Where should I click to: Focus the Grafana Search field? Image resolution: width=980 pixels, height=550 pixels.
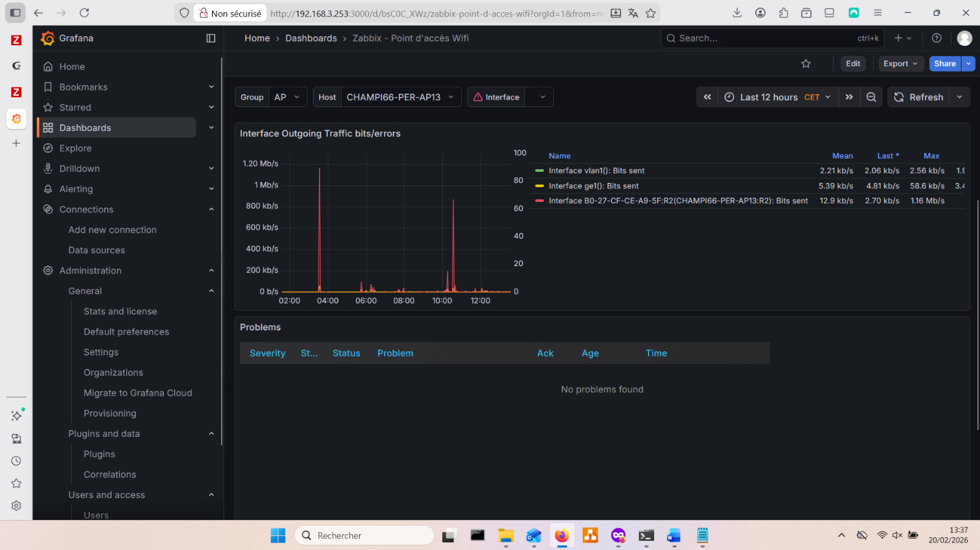point(772,38)
